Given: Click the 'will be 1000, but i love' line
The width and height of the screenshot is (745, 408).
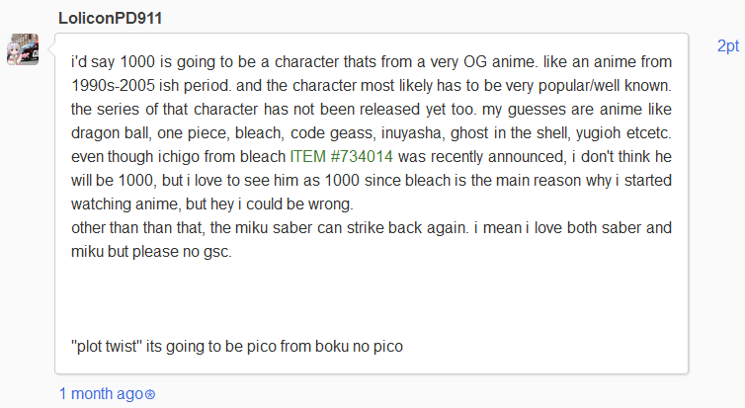Looking at the screenshot, I should pyautogui.click(x=372, y=181).
